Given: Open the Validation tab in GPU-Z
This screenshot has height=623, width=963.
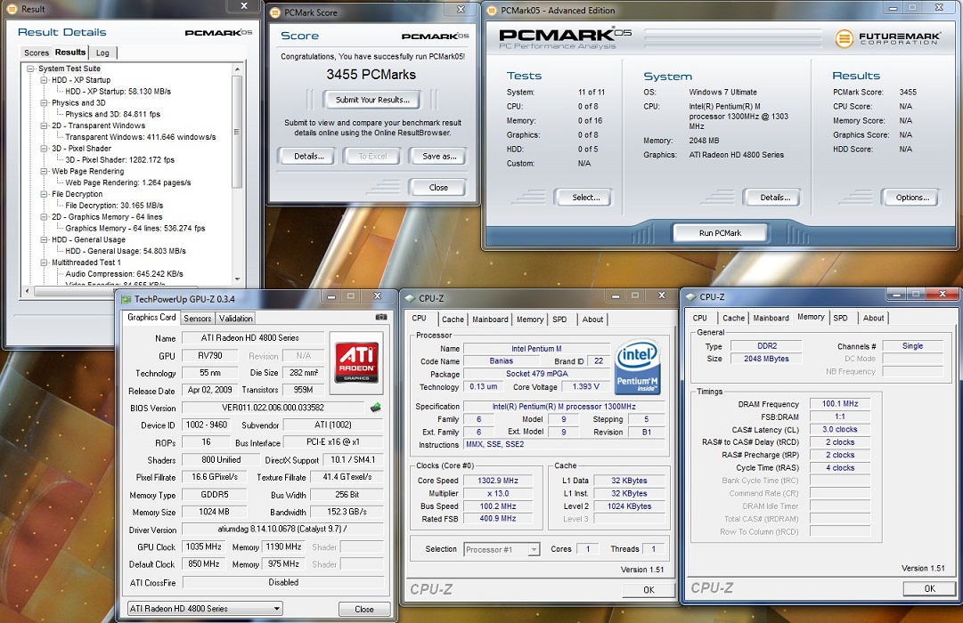Looking at the screenshot, I should coord(236,318).
